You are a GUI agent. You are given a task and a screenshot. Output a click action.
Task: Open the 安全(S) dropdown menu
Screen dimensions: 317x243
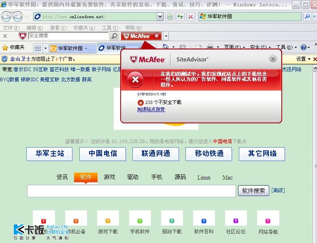pyautogui.click(x=260, y=47)
